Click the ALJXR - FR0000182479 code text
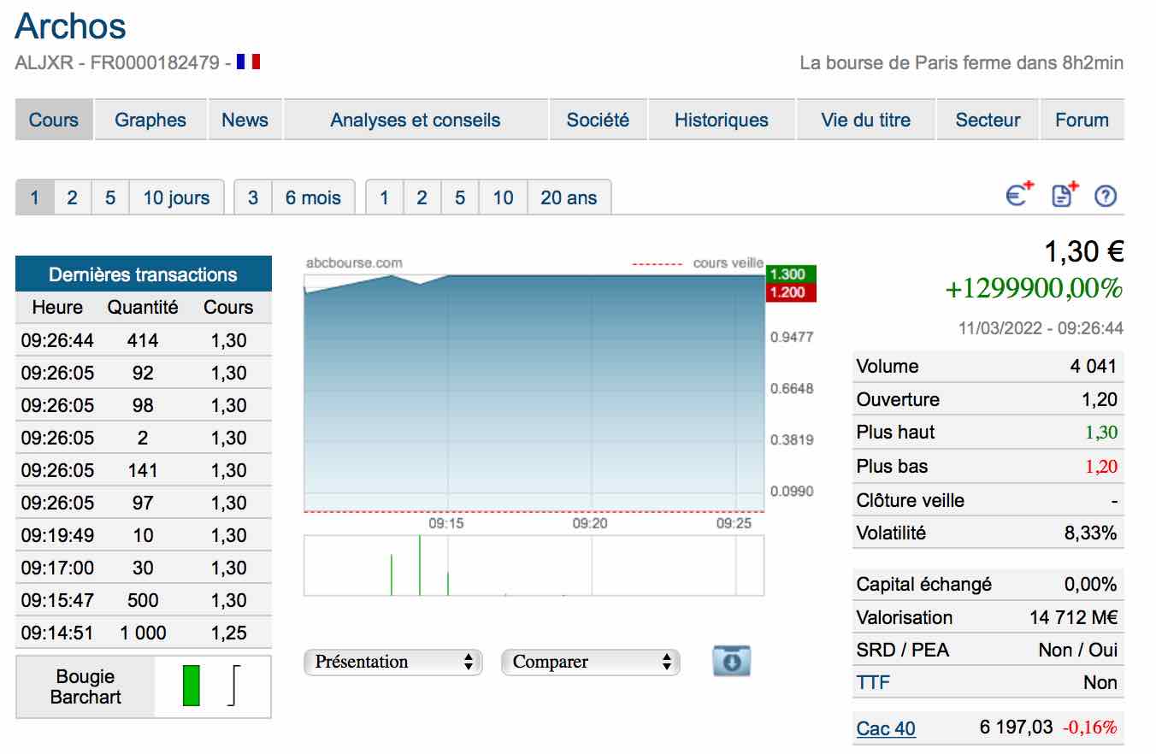1156x754 pixels. (x=117, y=62)
